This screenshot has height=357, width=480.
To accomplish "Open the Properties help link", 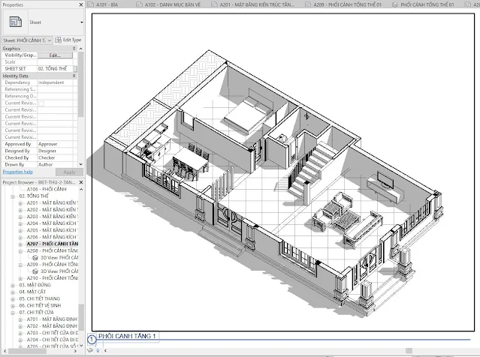I will tap(18, 172).
